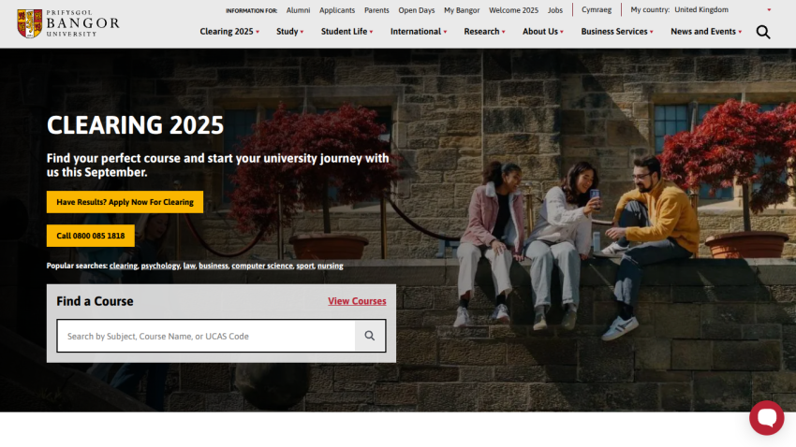
Task: Go to the Alumni page
Action: click(x=298, y=10)
